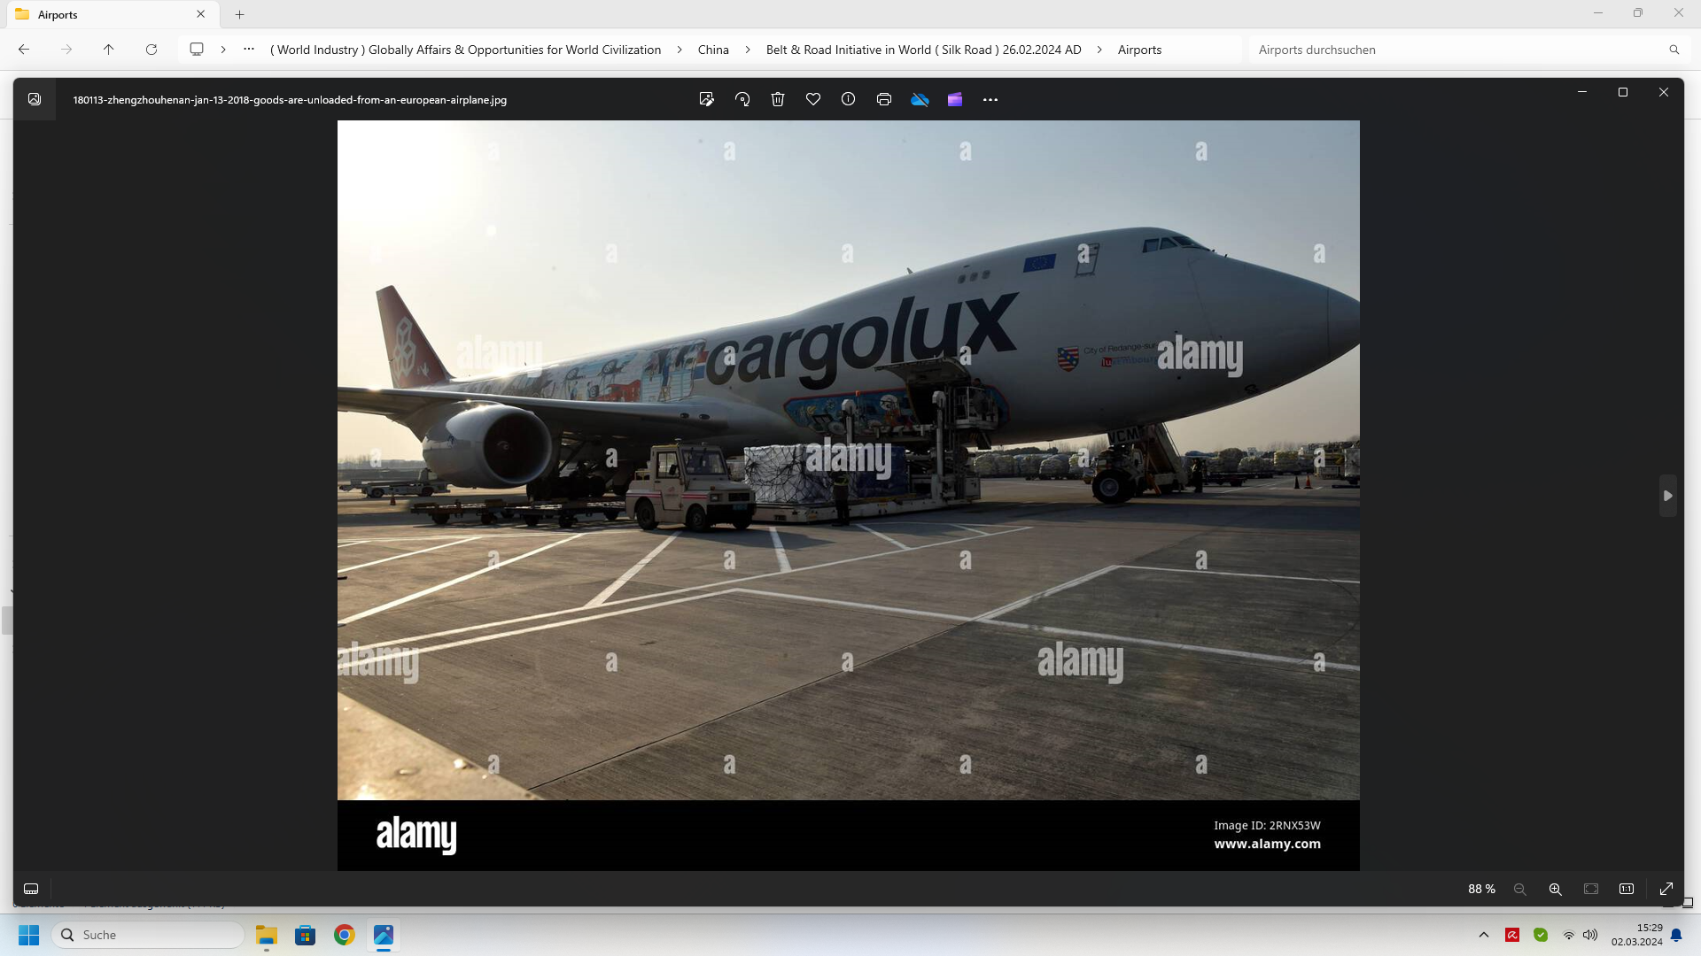Open Wi-Fi network settings from tray

pos(1569,935)
